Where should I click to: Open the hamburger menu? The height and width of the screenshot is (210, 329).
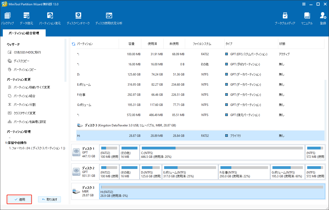pos(304,4)
